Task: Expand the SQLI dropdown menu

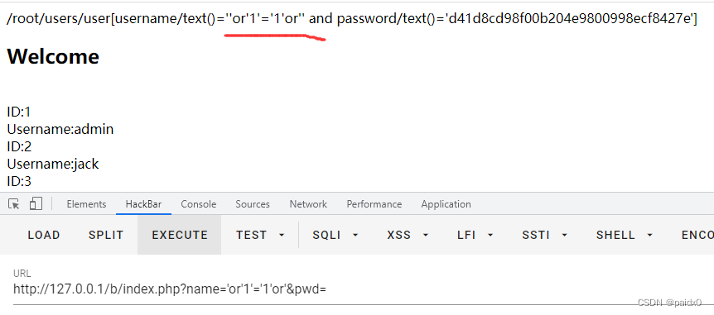Action: pyautogui.click(x=335, y=235)
